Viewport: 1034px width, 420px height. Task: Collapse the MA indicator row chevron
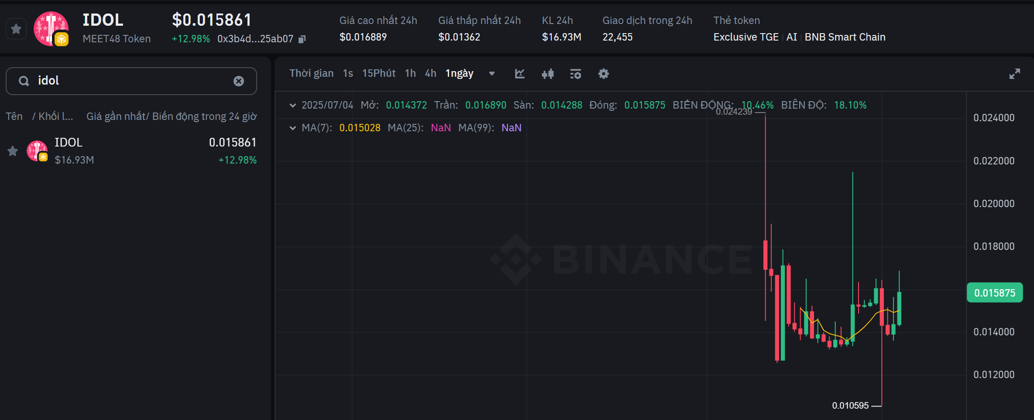pos(293,128)
